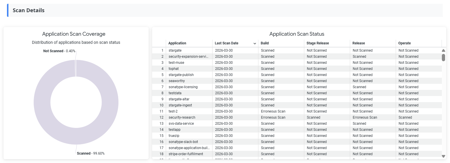Click the scan status distribution subtitle

click(76, 42)
